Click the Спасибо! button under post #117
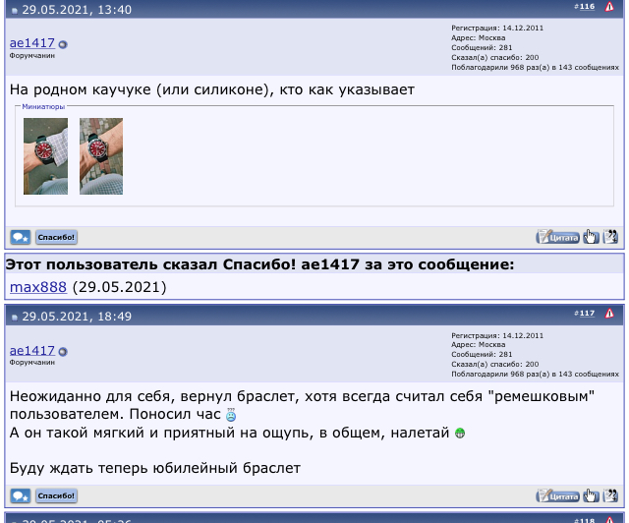629x523 pixels. coord(56,495)
